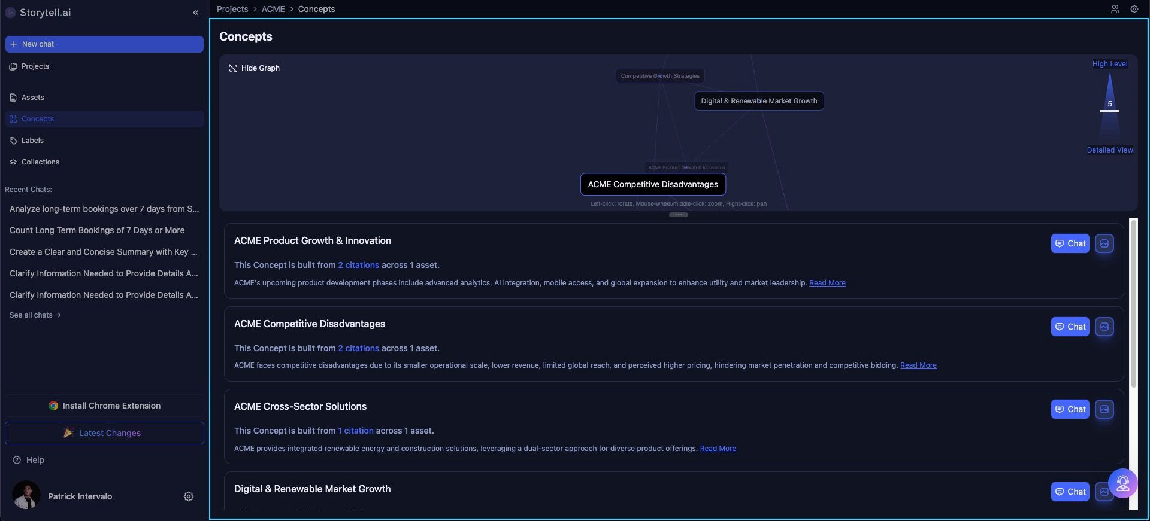The height and width of the screenshot is (521, 1150).
Task: Select the Digital & Renewable Market Growth graph node
Action: pos(759,101)
